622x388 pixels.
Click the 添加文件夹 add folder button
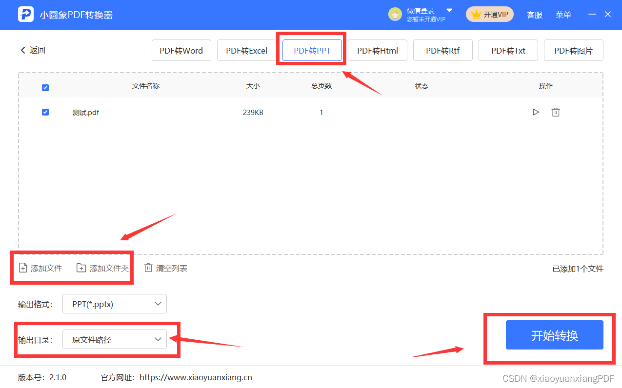pyautogui.click(x=102, y=268)
